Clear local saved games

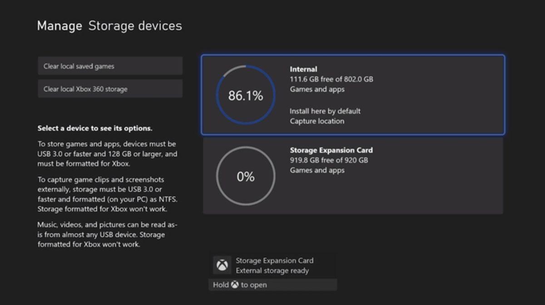coord(110,66)
